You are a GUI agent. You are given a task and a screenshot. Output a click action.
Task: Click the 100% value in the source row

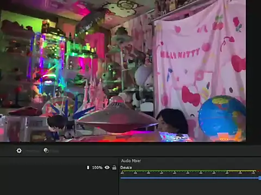tap(97, 167)
